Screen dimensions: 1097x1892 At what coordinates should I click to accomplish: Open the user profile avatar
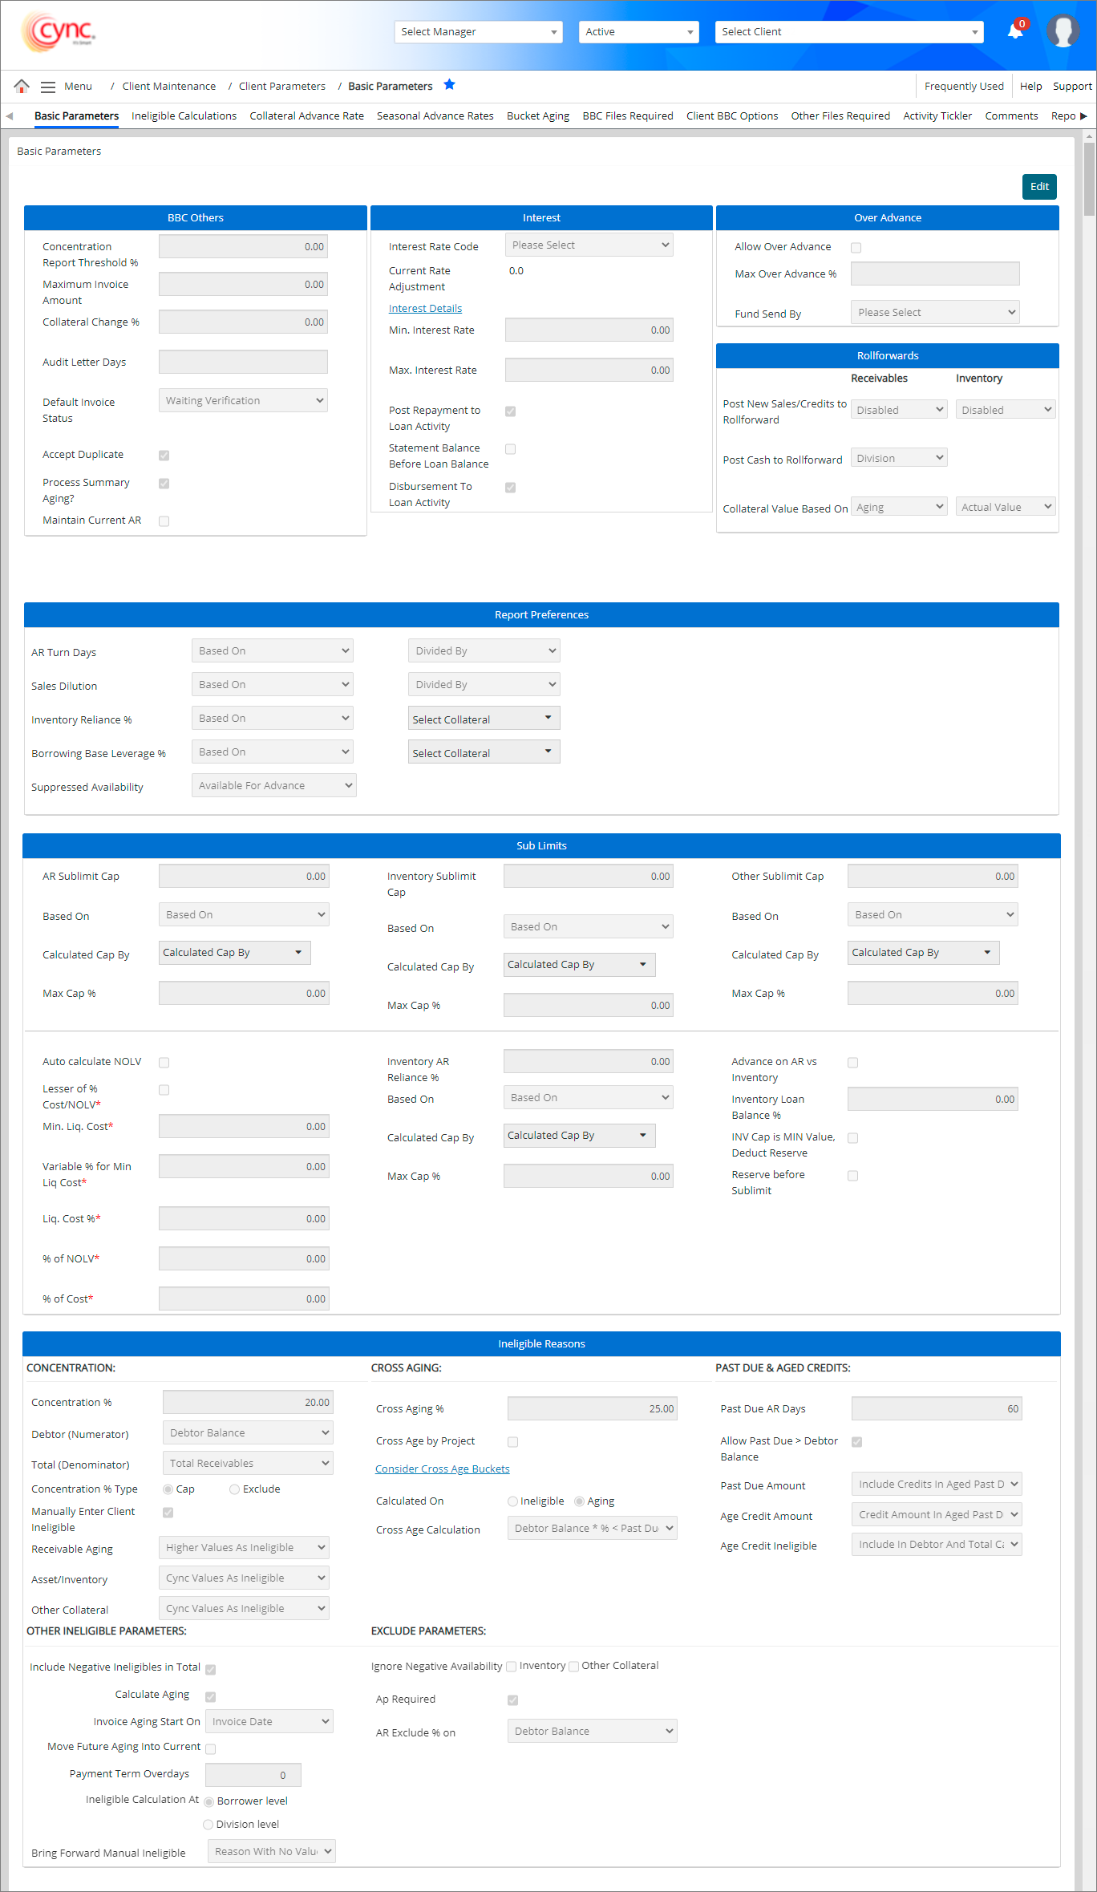point(1063,31)
